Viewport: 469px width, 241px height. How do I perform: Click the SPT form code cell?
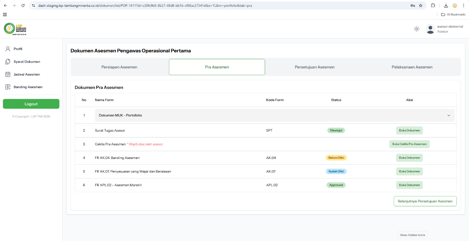click(269, 130)
